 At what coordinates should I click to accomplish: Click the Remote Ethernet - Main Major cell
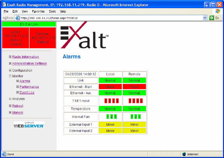(134, 87)
